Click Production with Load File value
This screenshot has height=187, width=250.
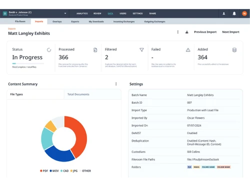tap(202, 110)
